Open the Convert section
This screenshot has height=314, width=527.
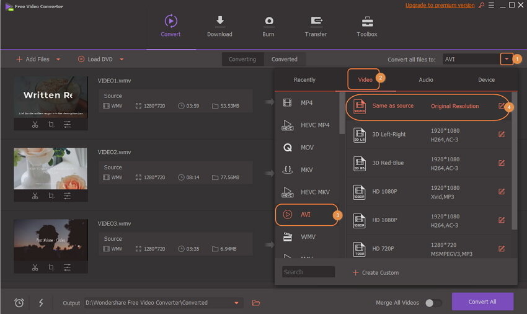click(170, 26)
